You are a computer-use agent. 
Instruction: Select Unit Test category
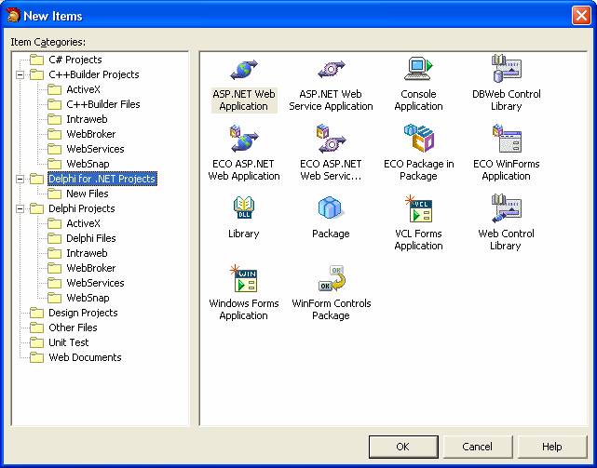(x=69, y=342)
